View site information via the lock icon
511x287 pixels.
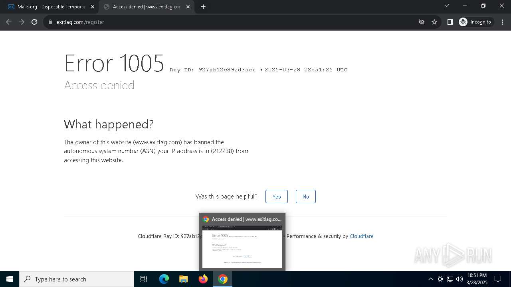coord(50,22)
